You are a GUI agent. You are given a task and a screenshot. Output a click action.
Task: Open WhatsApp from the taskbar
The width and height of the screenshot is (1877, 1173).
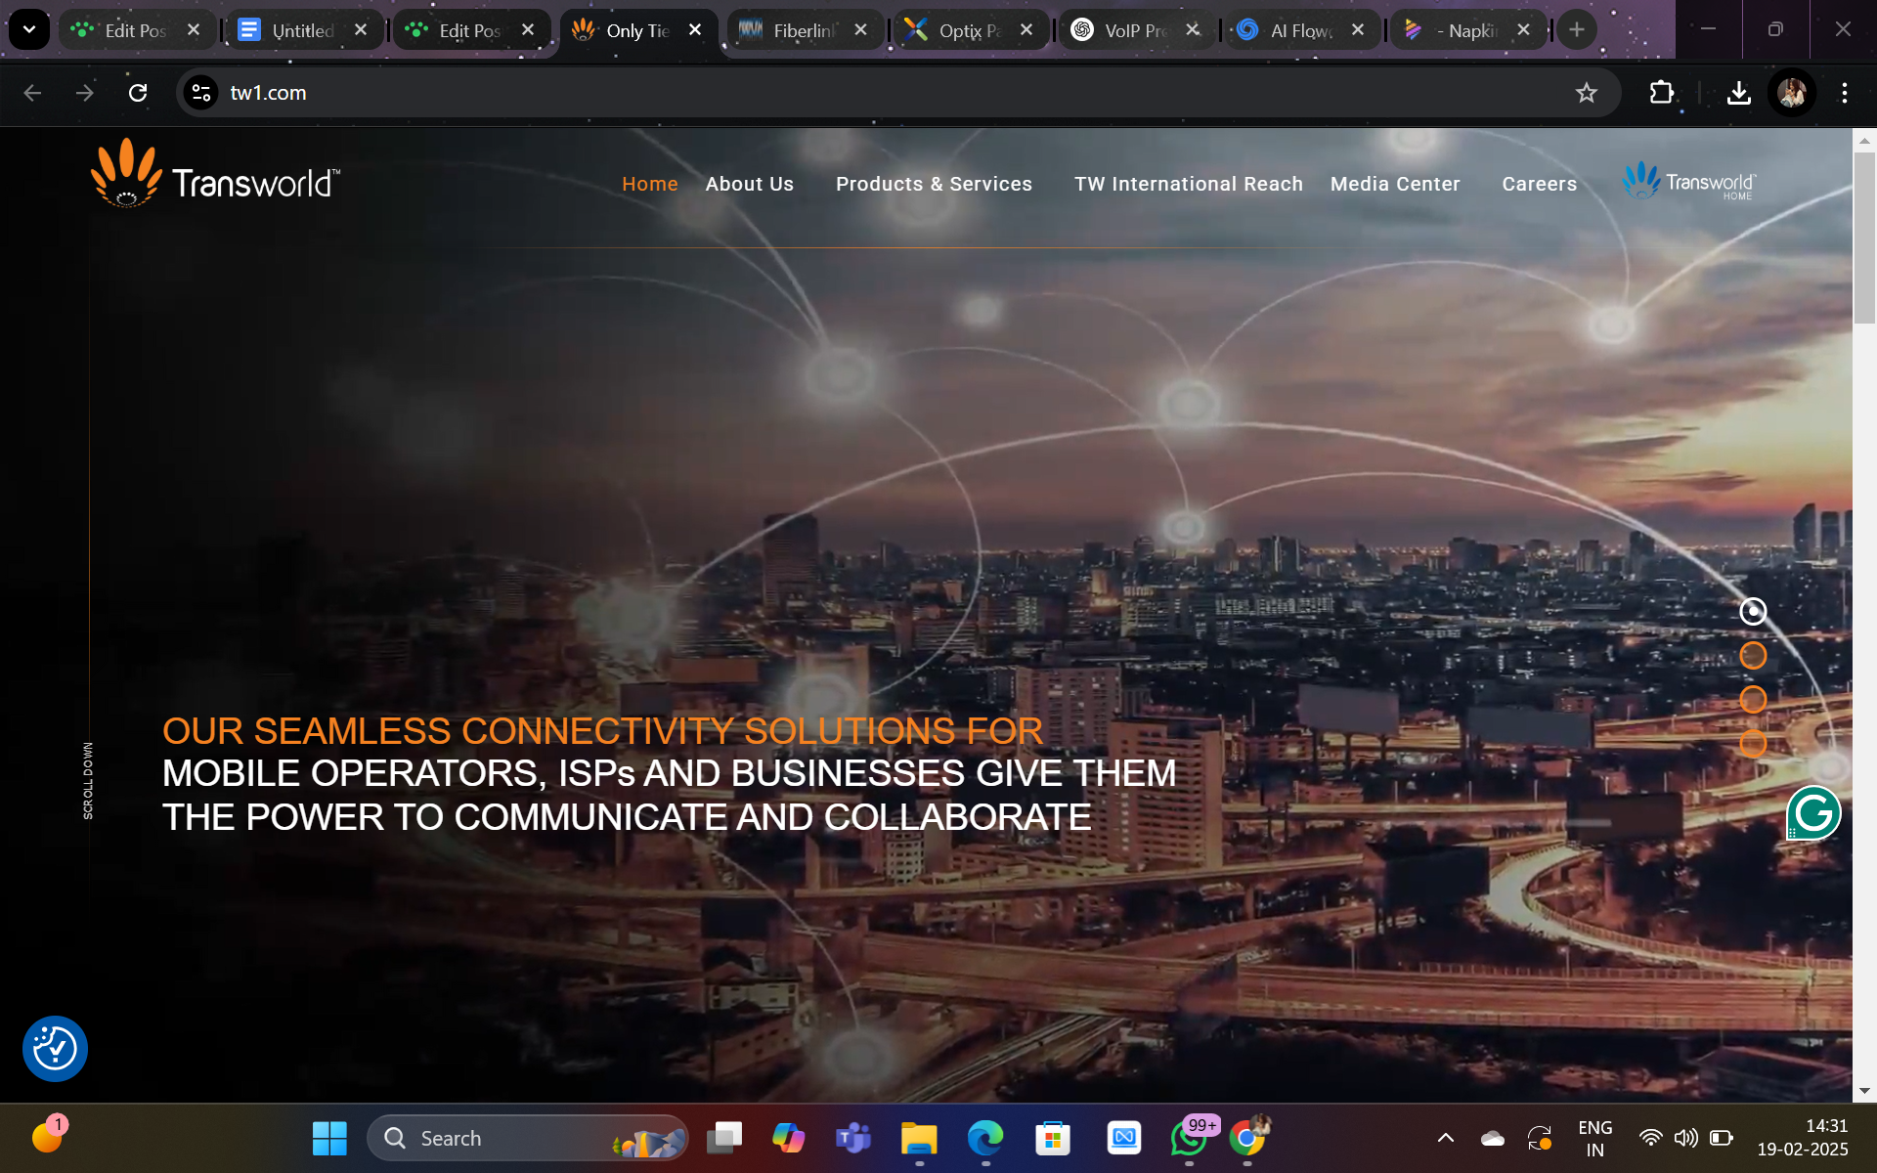(x=1190, y=1138)
